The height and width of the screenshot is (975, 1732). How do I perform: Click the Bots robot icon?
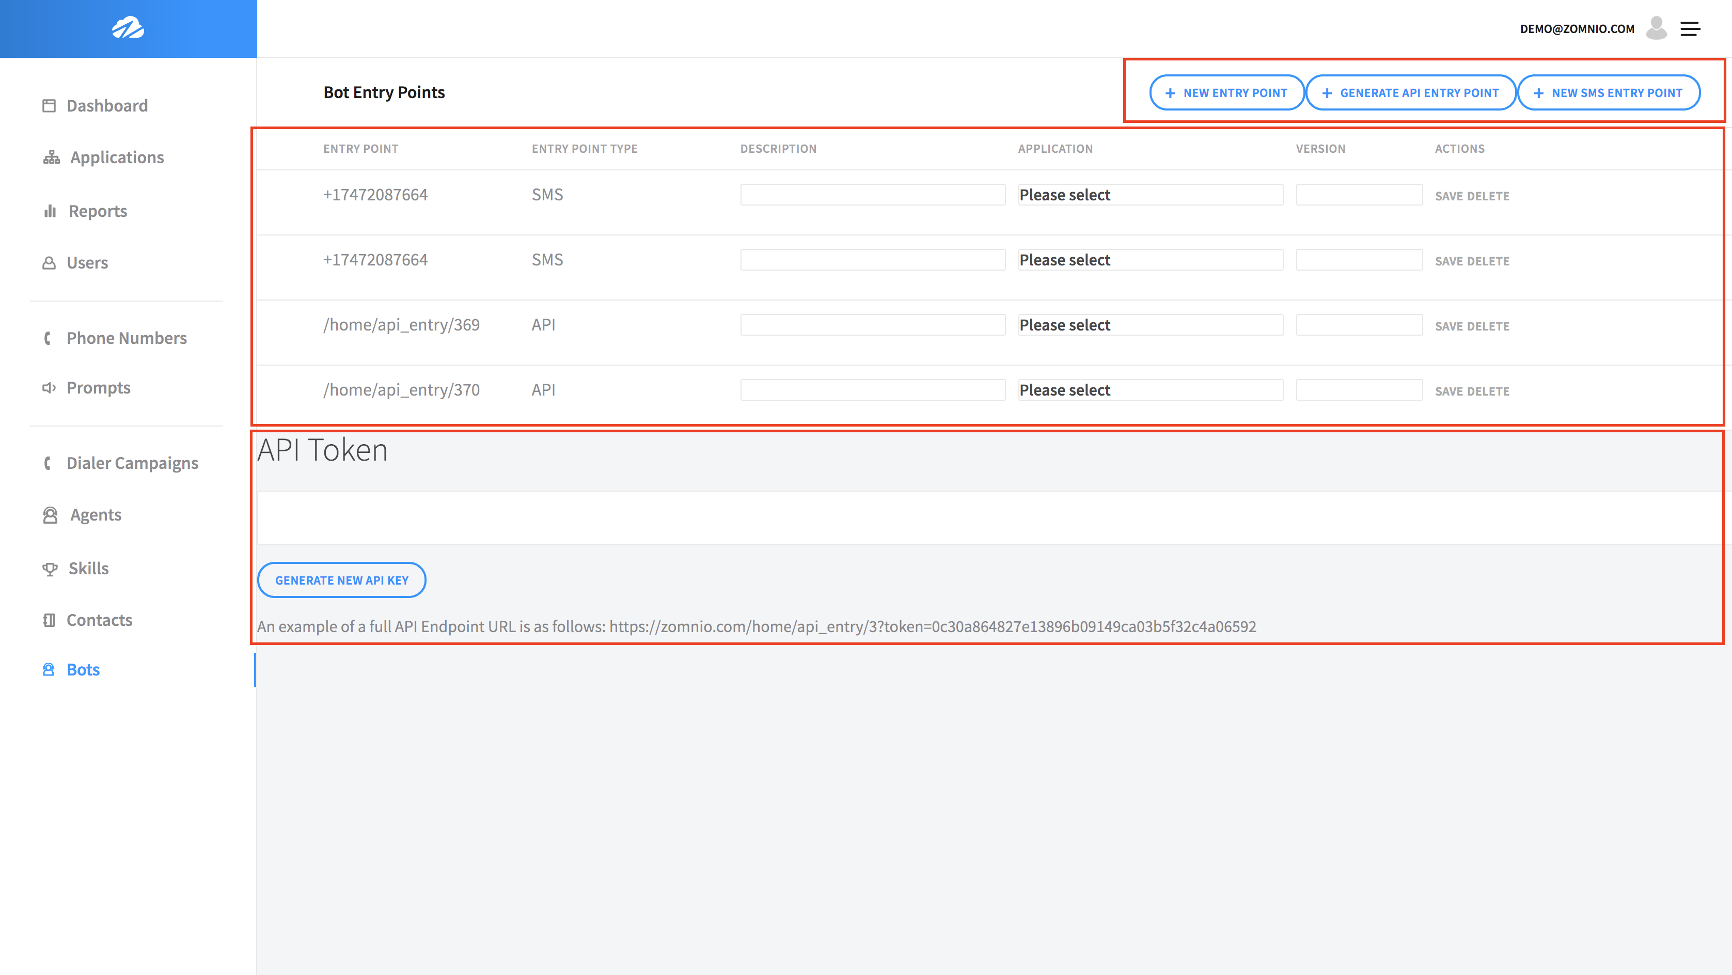[x=49, y=670]
